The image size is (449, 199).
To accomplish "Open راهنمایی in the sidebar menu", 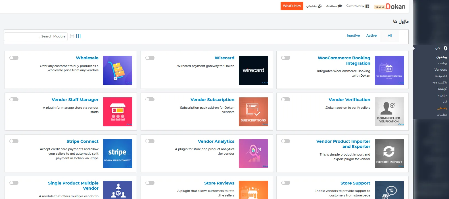I will [x=442, y=108].
